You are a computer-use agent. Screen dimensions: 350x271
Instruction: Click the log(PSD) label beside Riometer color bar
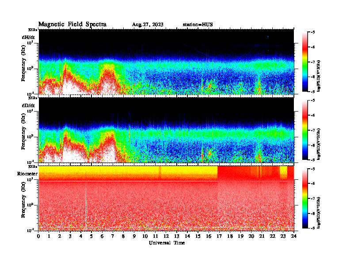click(319, 213)
